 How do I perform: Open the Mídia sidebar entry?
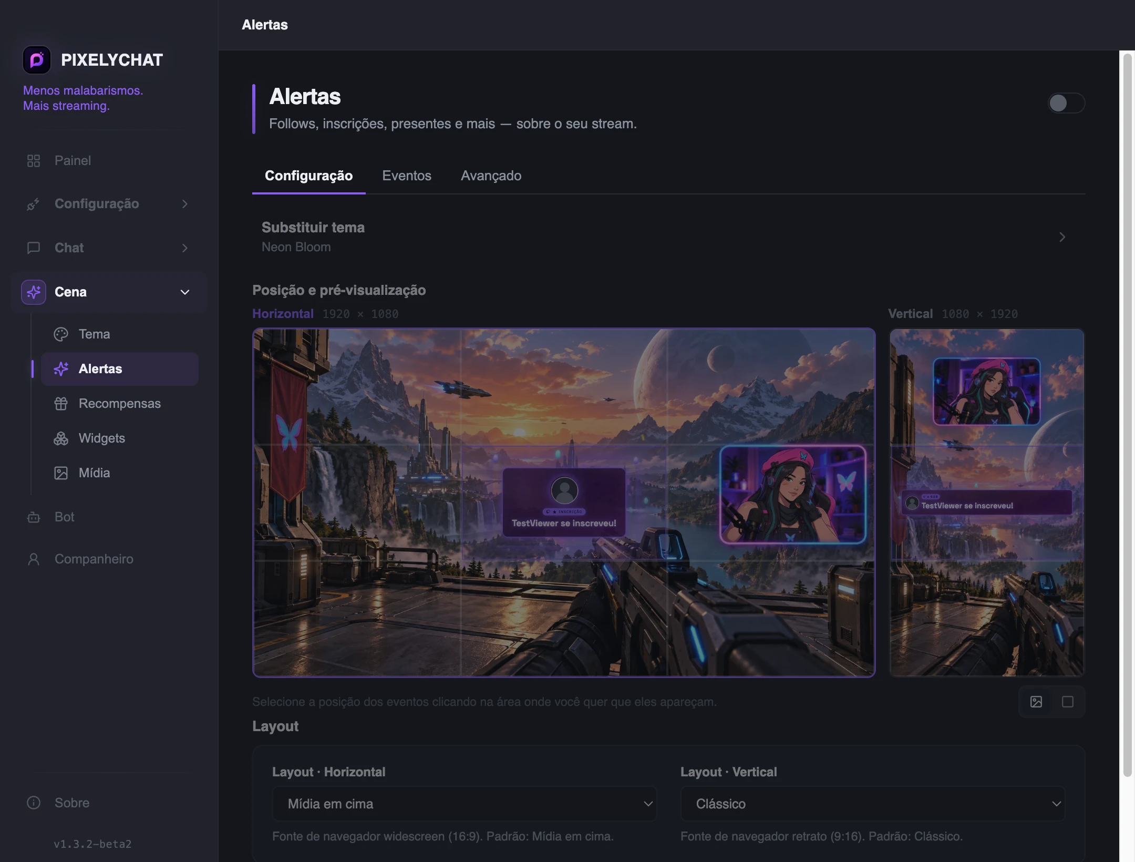[120, 473]
